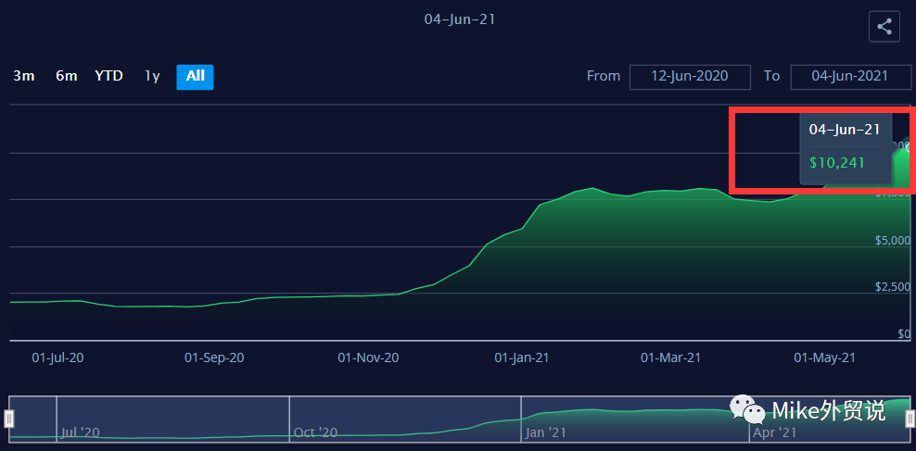916x451 pixels.
Task: Click the From date field 12-Jun-2020
Action: coord(690,77)
